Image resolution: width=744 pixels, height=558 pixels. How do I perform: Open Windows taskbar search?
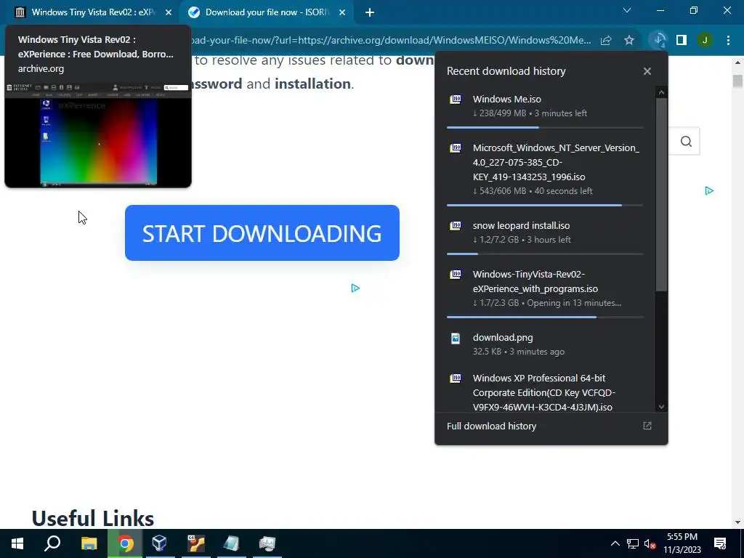tap(52, 543)
